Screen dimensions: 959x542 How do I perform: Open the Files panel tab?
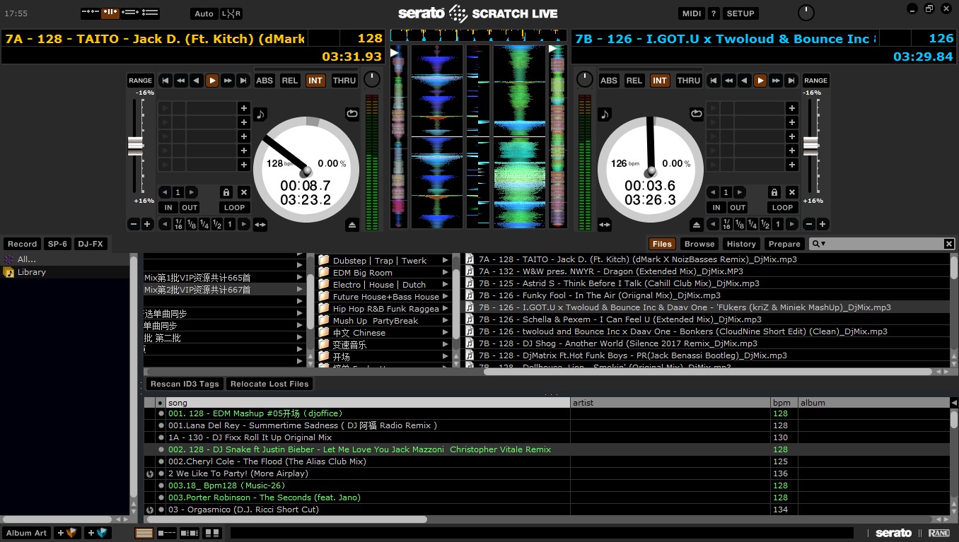[662, 244]
